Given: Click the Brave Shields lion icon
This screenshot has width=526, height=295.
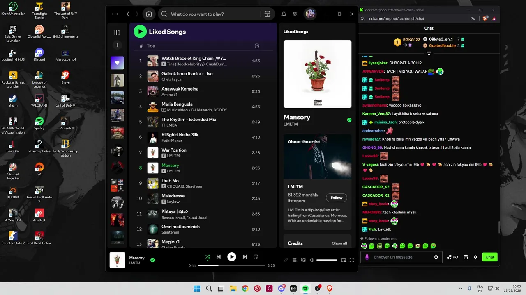Looking at the screenshot, I should 485,18.
